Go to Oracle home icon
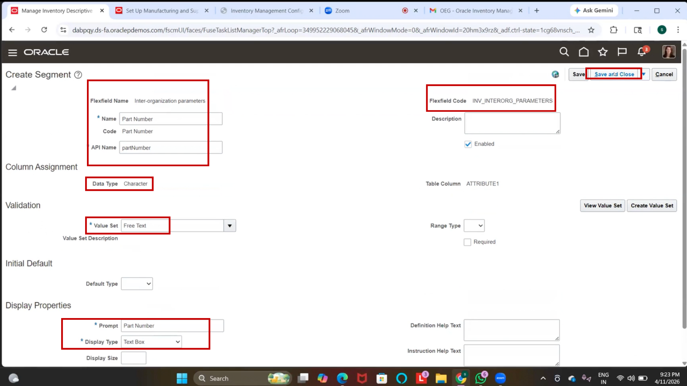687x386 pixels. [584, 52]
